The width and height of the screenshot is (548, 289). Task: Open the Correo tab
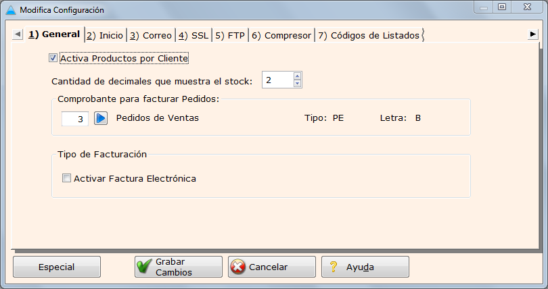(x=152, y=35)
